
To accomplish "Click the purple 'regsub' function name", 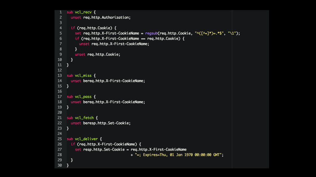I will pyautogui.click(x=151, y=33).
